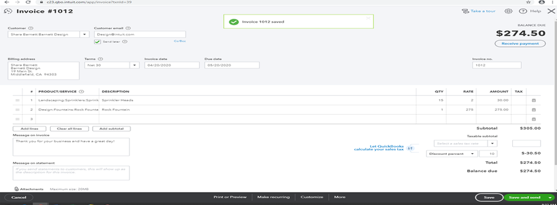Click the Receive payment button

tap(520, 43)
